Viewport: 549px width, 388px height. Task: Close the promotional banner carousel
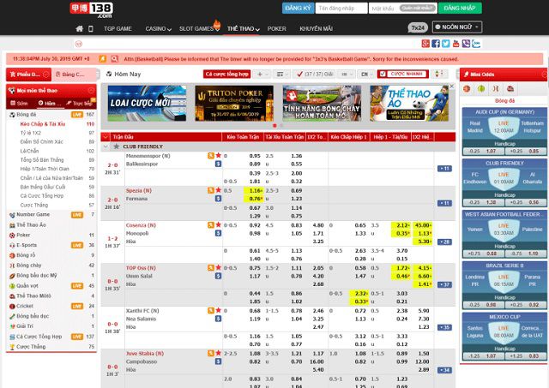[452, 86]
